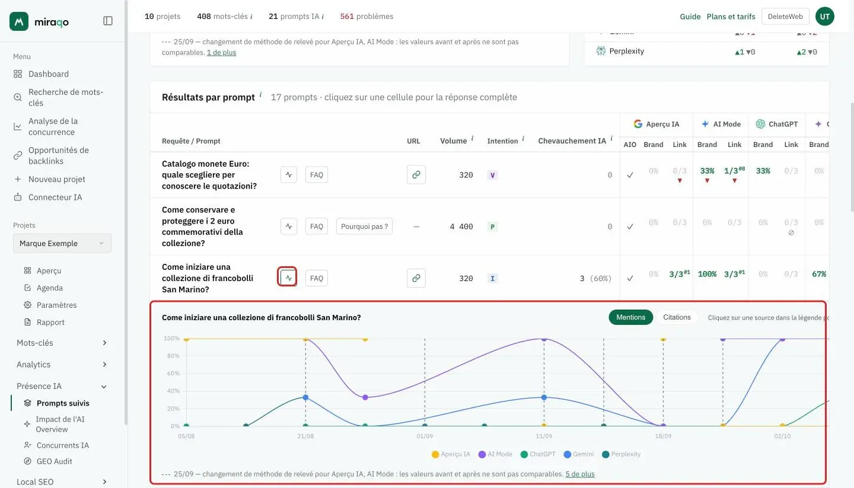Screen dimensions: 854x488
Task: Click the 11/09 AI Mode data point
Action: pyautogui.click(x=544, y=339)
